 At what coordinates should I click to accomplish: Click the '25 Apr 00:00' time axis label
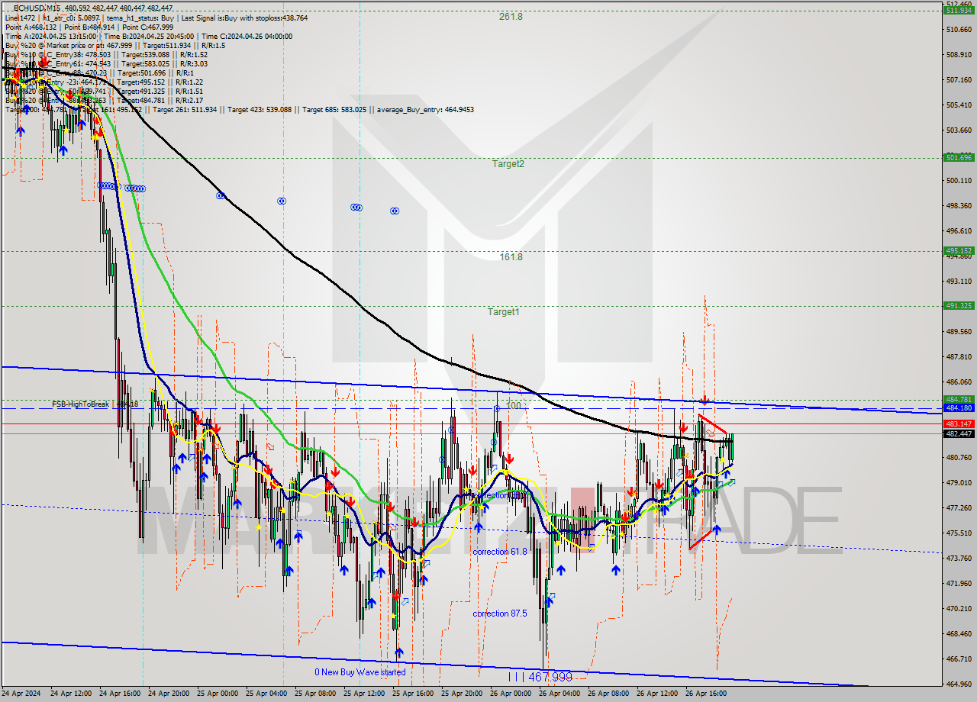(219, 694)
